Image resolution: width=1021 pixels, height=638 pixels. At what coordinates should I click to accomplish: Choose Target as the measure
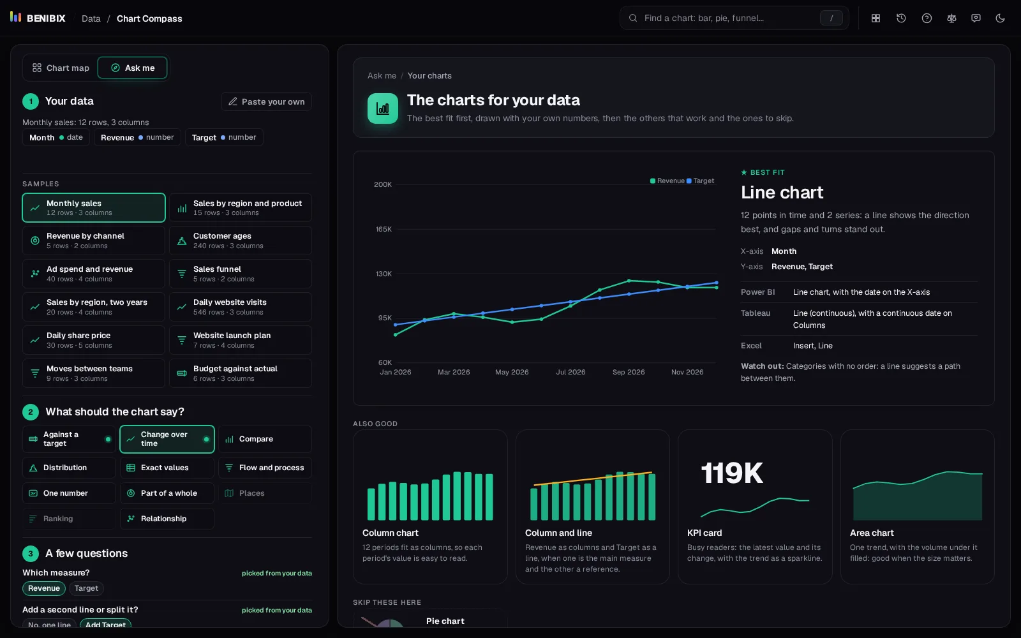click(86, 588)
